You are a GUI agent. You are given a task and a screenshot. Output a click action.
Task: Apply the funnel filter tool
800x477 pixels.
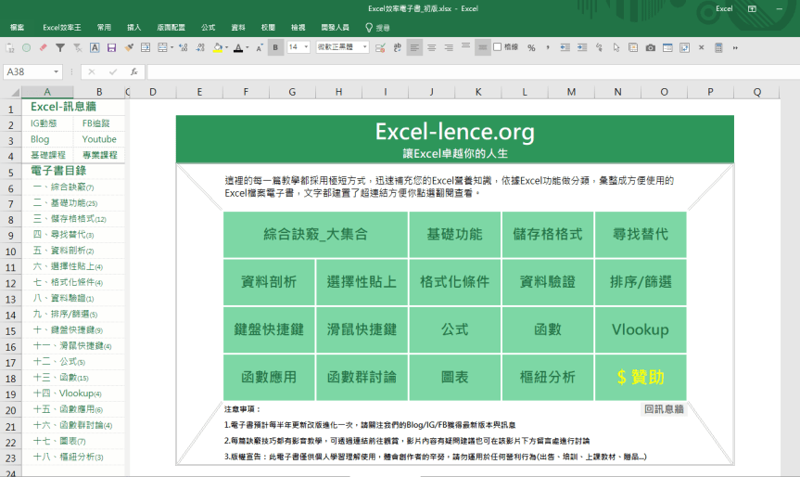pos(60,47)
